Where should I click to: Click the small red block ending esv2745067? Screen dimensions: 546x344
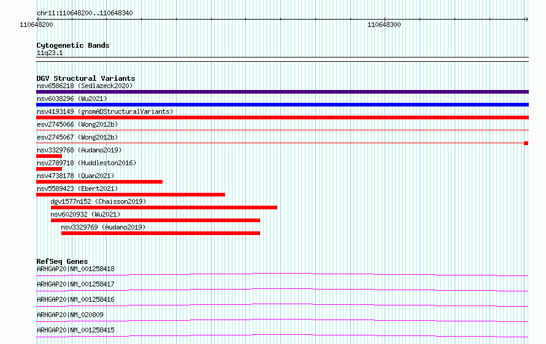coord(526,143)
